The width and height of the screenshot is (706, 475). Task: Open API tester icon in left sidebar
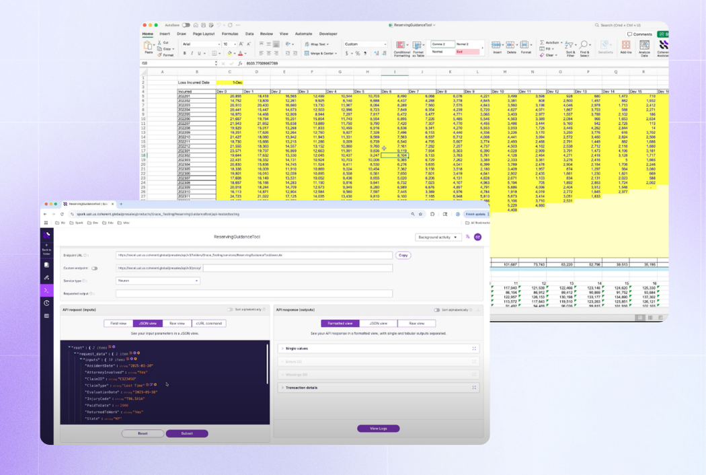coord(46,290)
